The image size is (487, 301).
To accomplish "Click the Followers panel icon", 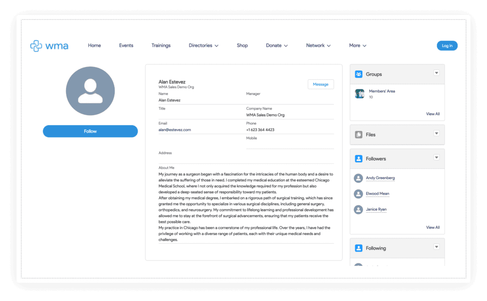I will pyautogui.click(x=358, y=158).
